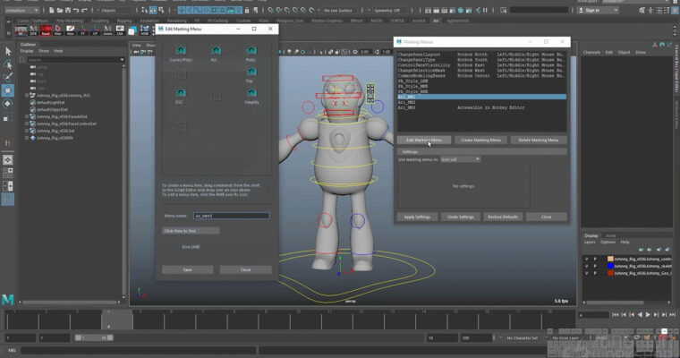Select the arrow Select tool in toolbox
The height and width of the screenshot is (358, 680).
(8, 51)
